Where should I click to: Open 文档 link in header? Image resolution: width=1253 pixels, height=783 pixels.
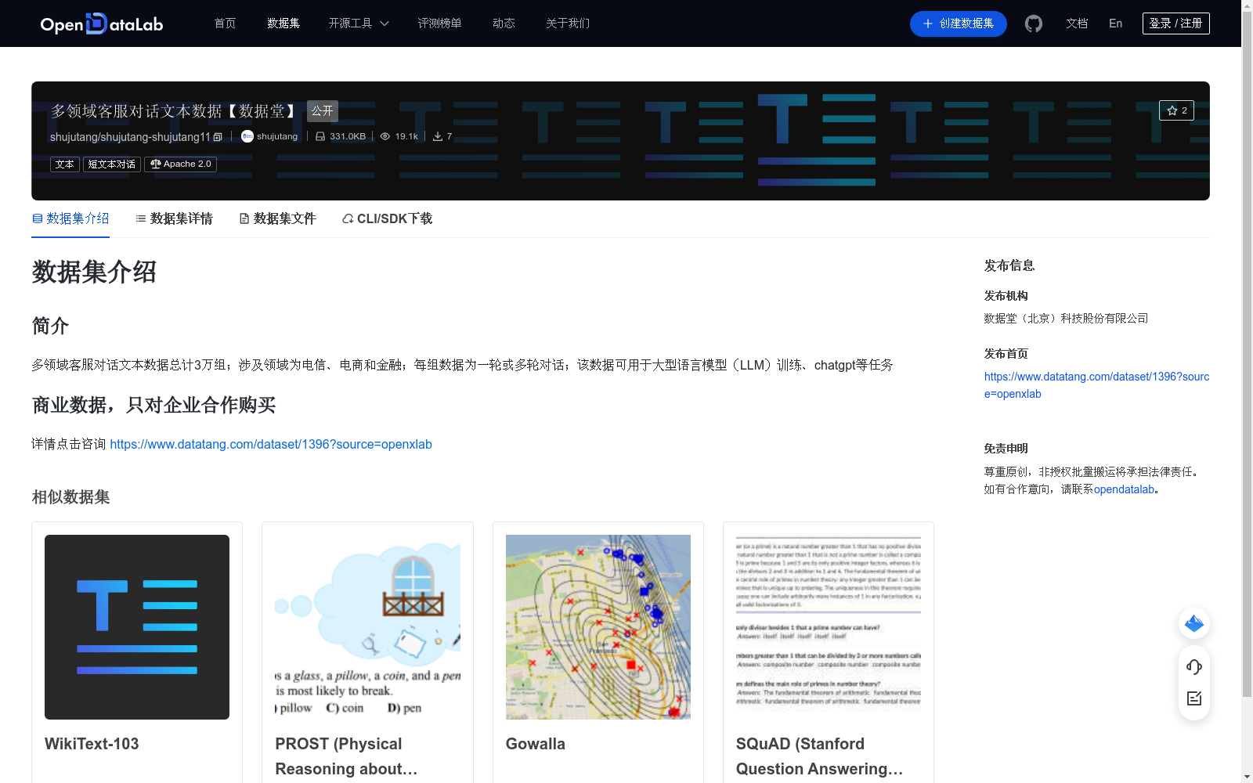pyautogui.click(x=1077, y=23)
